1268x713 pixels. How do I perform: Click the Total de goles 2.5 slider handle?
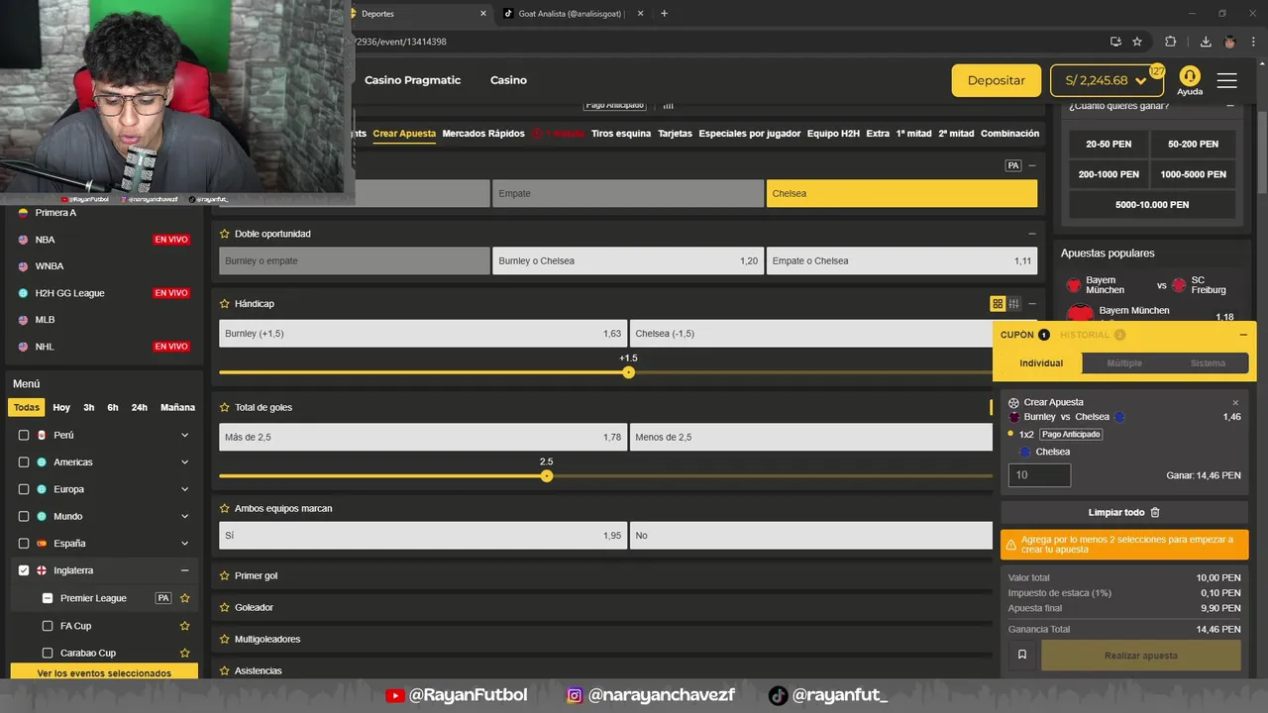point(547,476)
